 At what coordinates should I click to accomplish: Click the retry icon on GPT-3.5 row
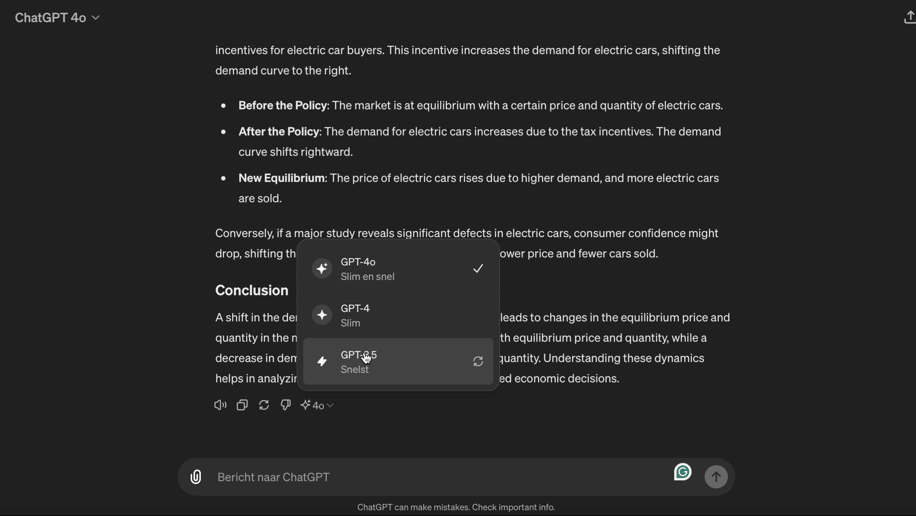click(x=478, y=362)
